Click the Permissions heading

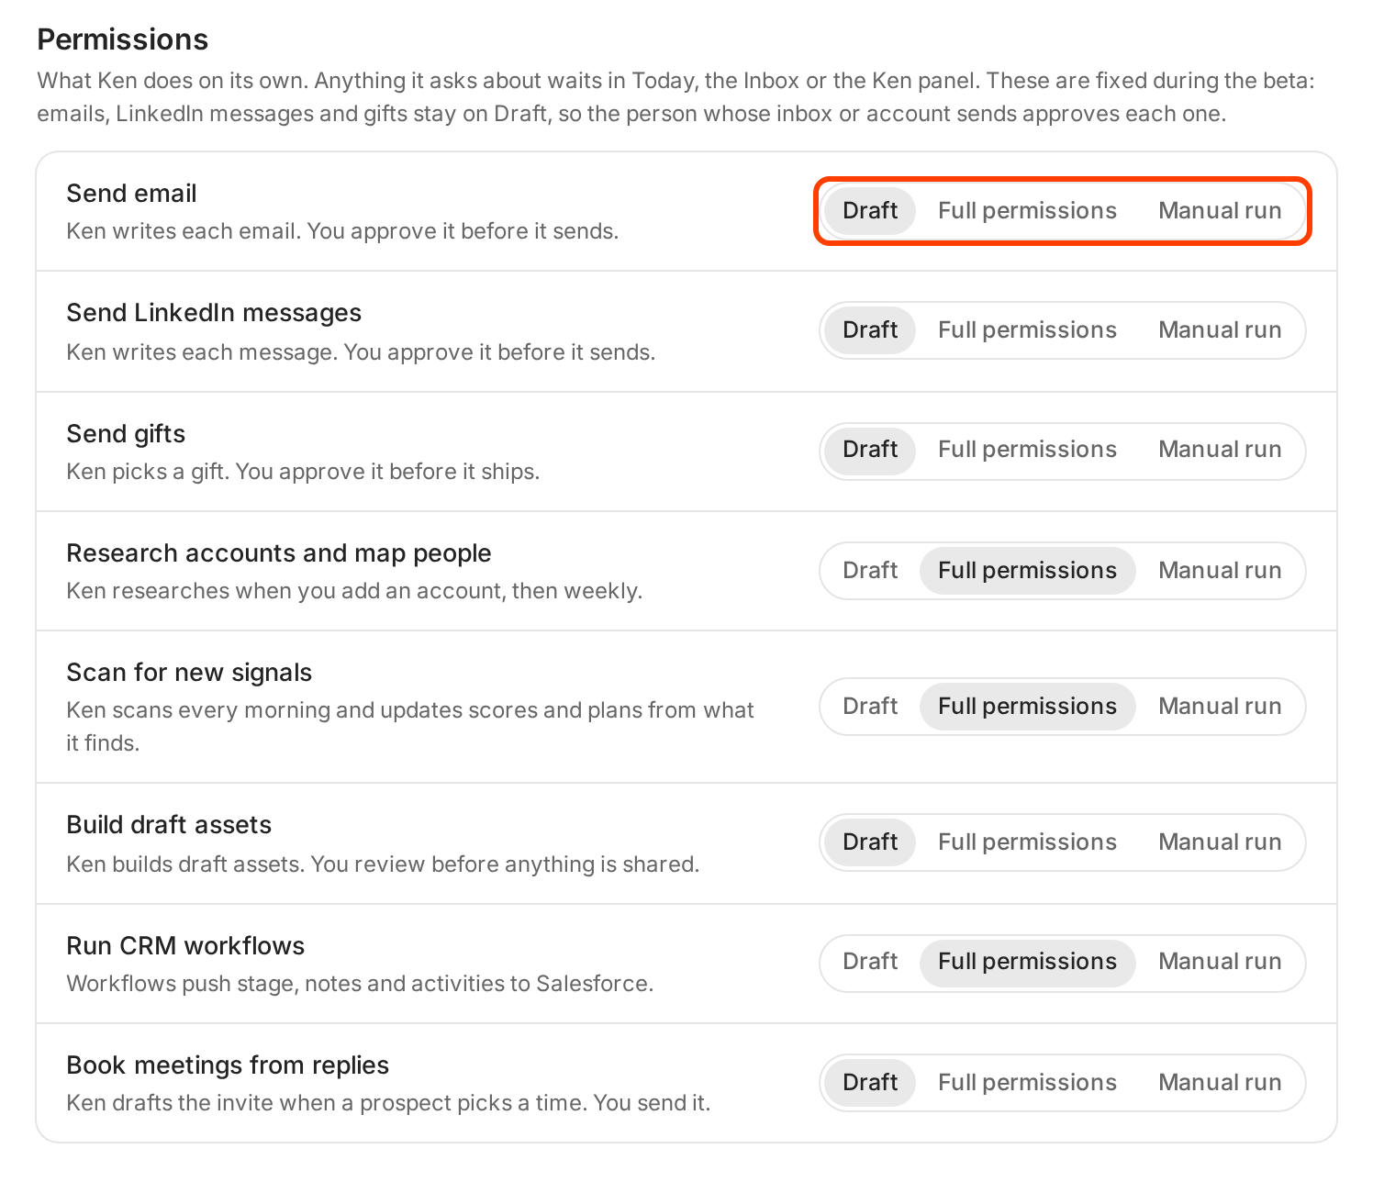click(123, 39)
